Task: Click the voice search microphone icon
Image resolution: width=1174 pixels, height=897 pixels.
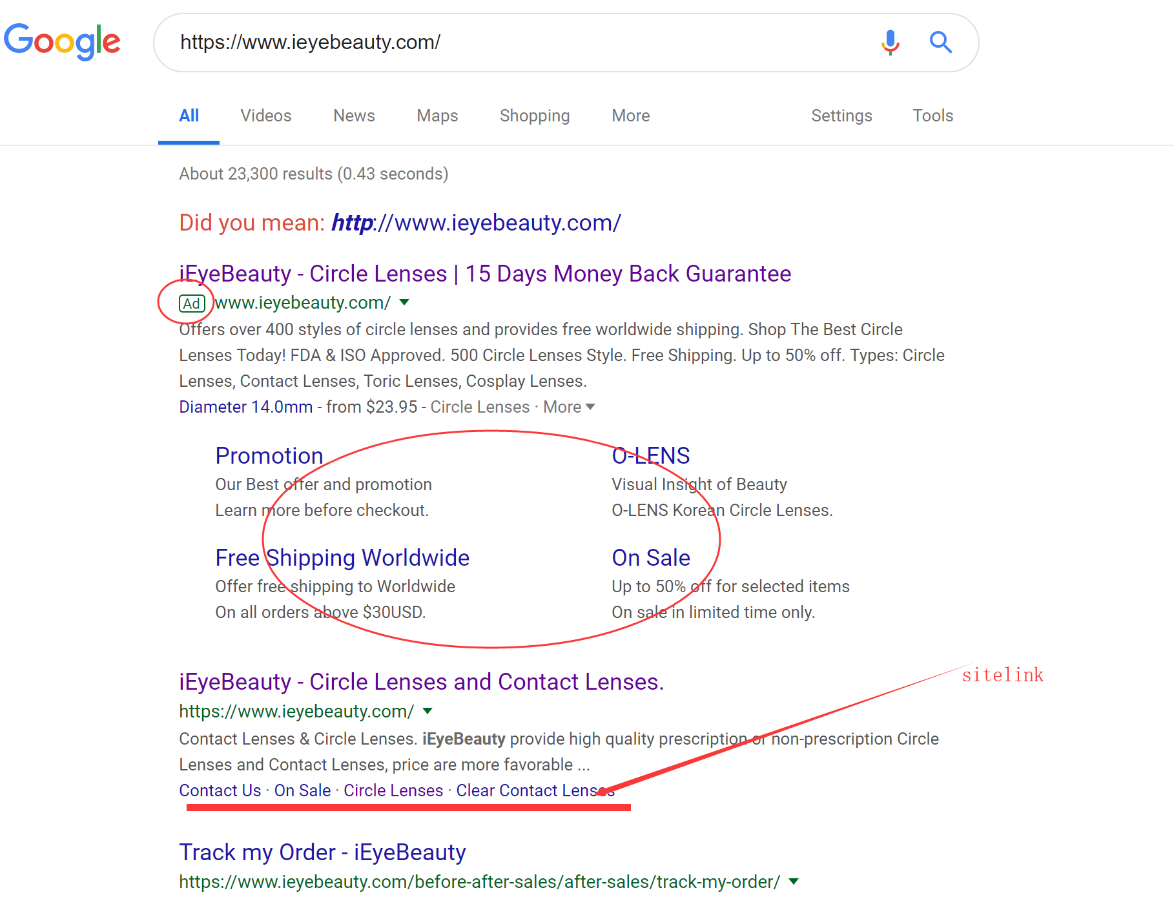Action: coord(890,43)
